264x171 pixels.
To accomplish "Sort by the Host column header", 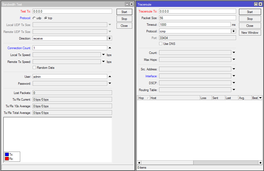I will tap(174, 98).
